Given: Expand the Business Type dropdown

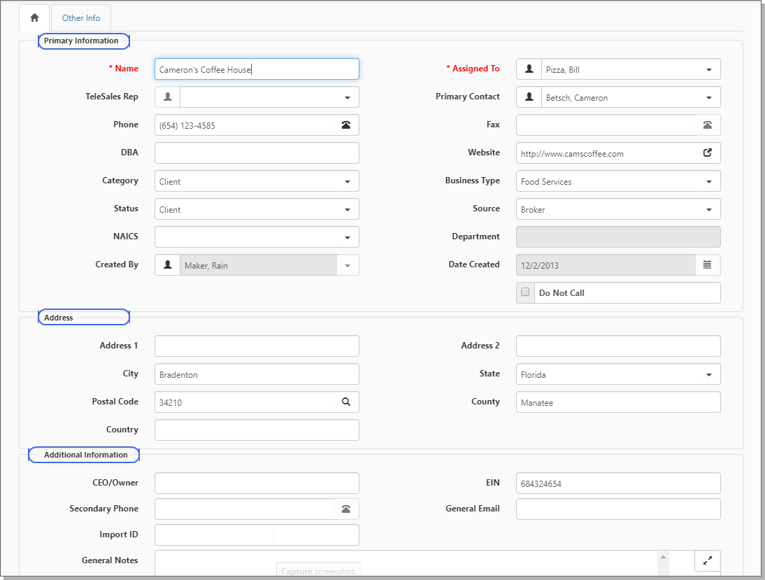Looking at the screenshot, I should click(x=708, y=182).
